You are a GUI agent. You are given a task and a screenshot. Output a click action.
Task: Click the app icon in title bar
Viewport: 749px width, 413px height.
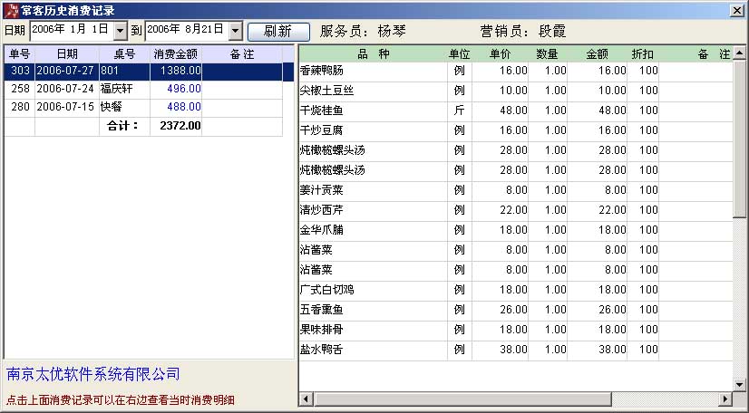click(x=10, y=10)
